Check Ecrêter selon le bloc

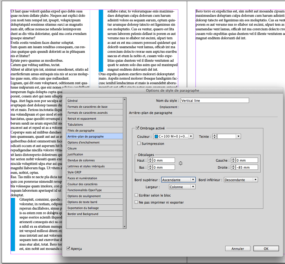click(136, 195)
